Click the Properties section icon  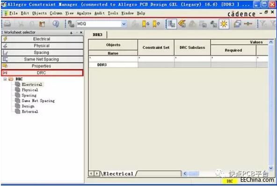pos(5,66)
